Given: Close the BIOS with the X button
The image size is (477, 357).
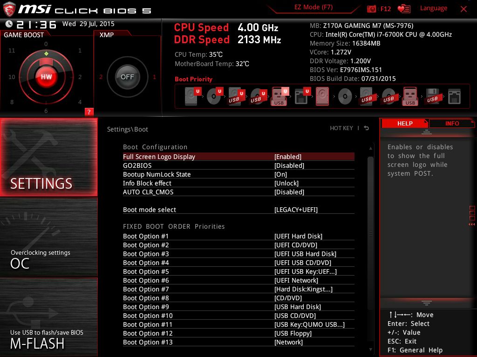Looking at the screenshot, I should pyautogui.click(x=463, y=9).
